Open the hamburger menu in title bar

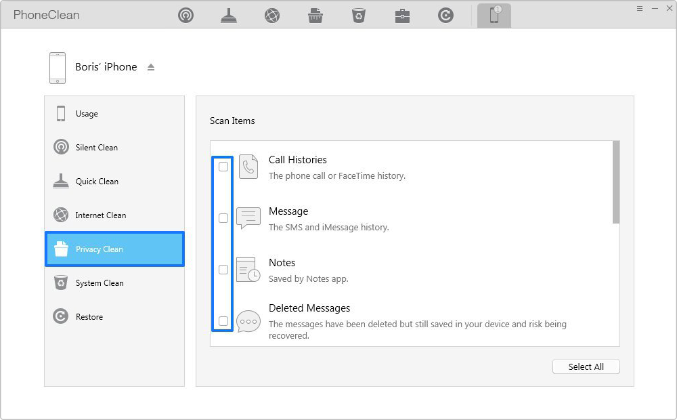click(640, 8)
